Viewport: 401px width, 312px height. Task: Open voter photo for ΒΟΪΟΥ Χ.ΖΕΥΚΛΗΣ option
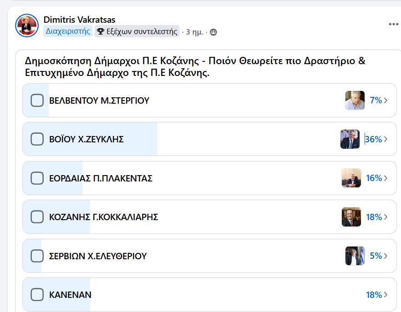pos(350,139)
